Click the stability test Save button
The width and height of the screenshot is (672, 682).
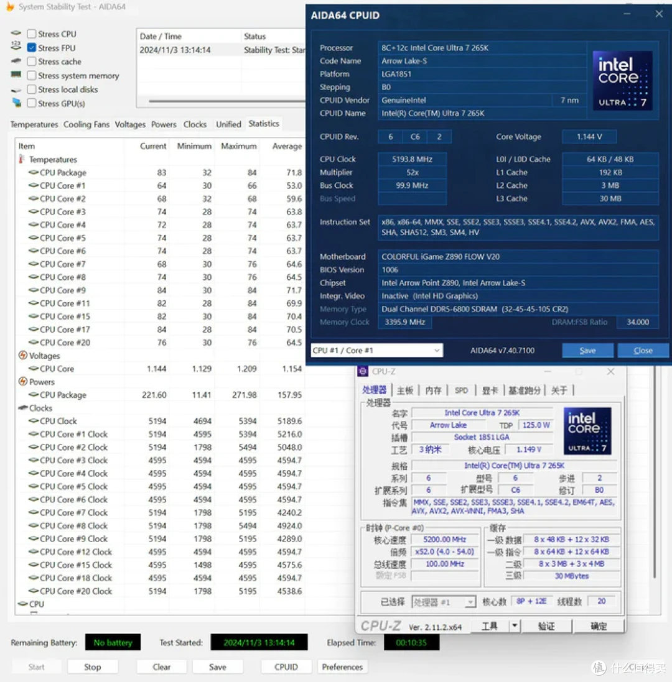pyautogui.click(x=218, y=667)
